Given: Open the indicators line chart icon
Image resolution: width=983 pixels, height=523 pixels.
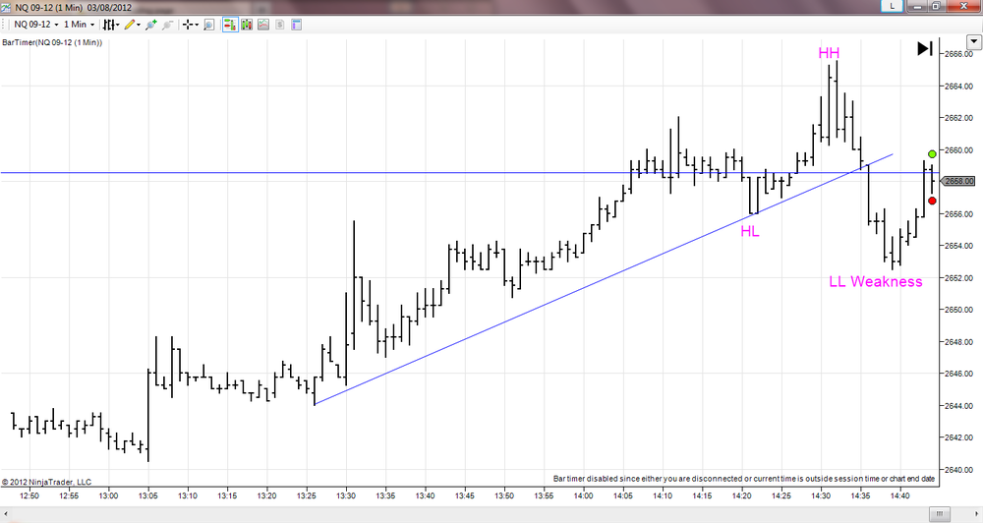Looking at the screenshot, I should pyautogui.click(x=263, y=25).
